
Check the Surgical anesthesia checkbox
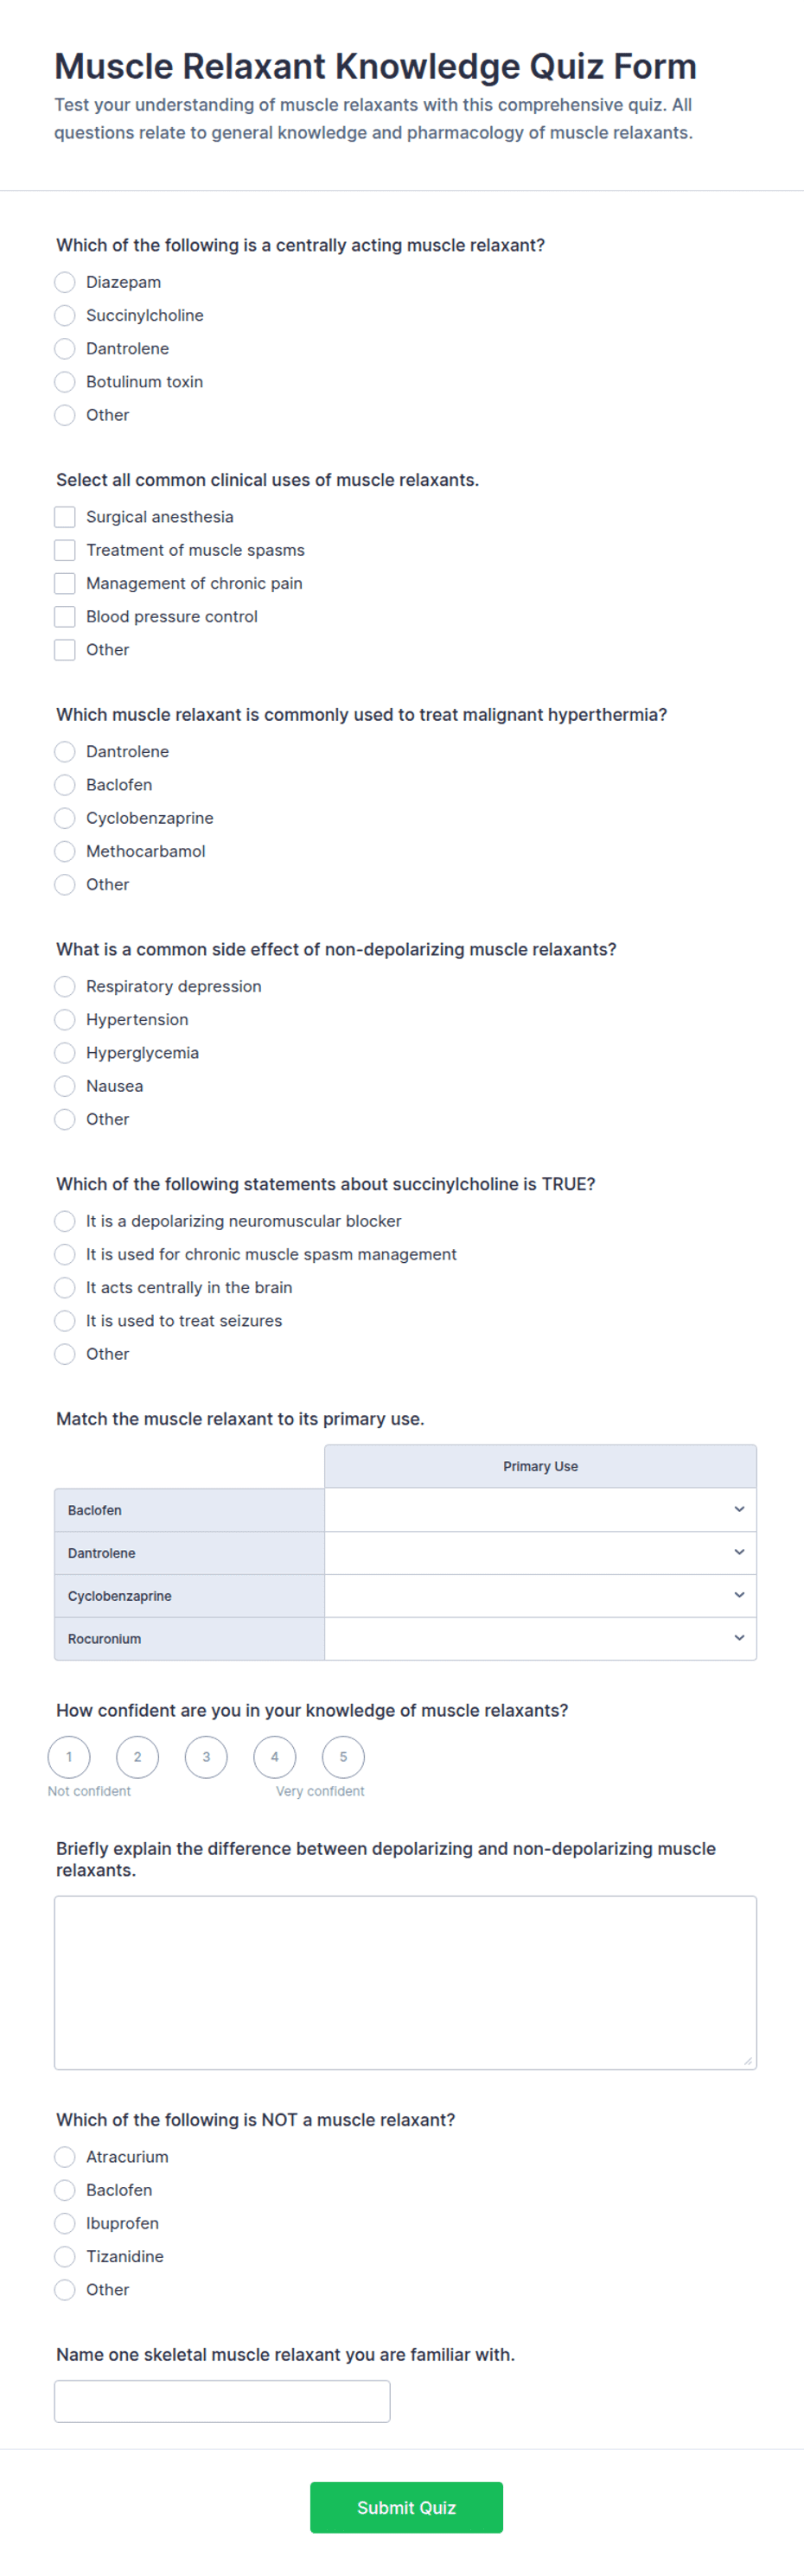65,517
